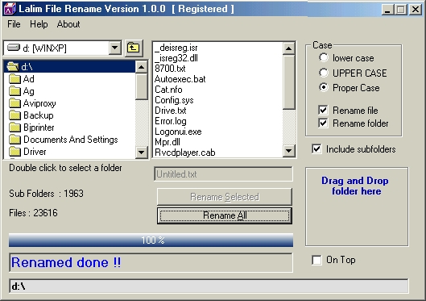This screenshot has width=426, height=301.
Task: Click the Rename All button
Action: [225, 215]
